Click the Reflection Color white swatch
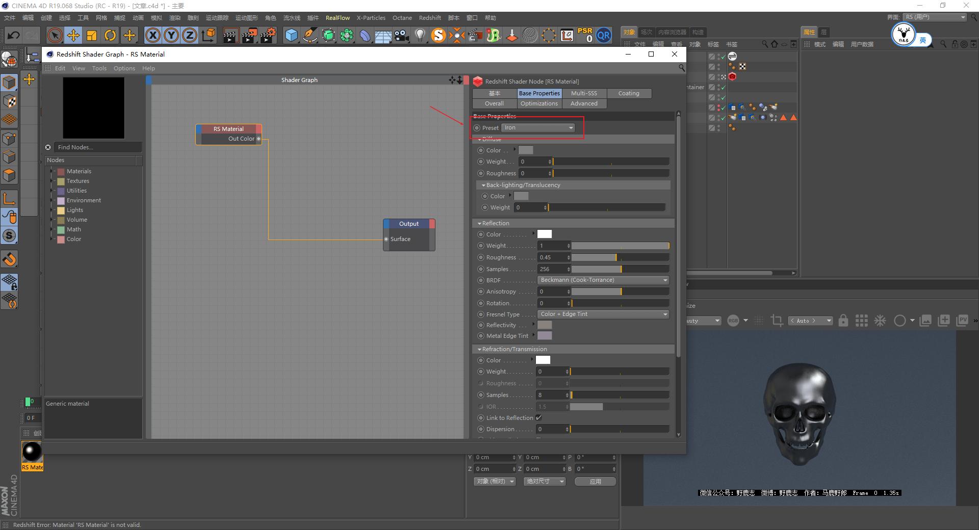The width and height of the screenshot is (979, 530). [544, 234]
